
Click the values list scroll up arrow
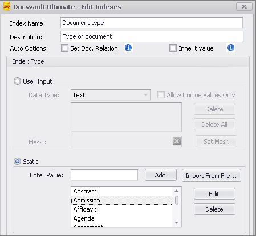[x=177, y=191]
